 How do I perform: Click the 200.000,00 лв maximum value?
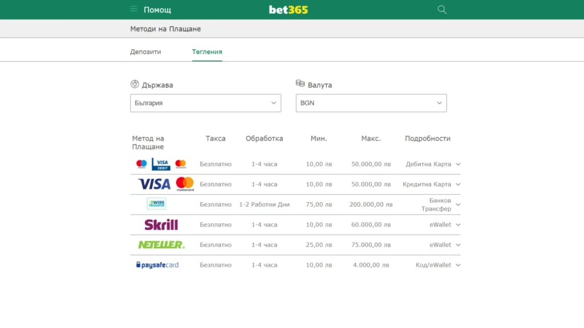click(371, 204)
